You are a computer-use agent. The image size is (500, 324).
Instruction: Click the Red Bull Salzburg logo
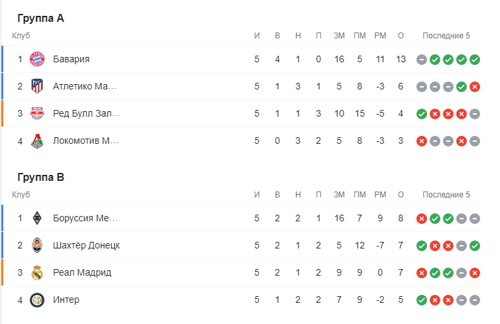pyautogui.click(x=36, y=113)
